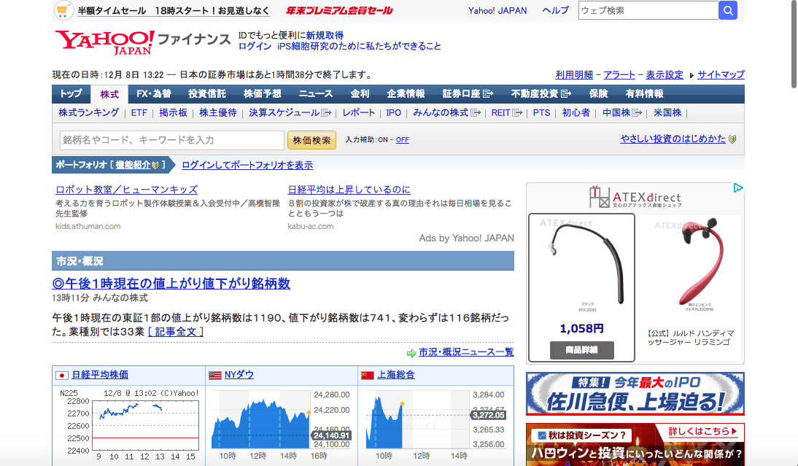Select the FX・為替 tab

pos(154,94)
